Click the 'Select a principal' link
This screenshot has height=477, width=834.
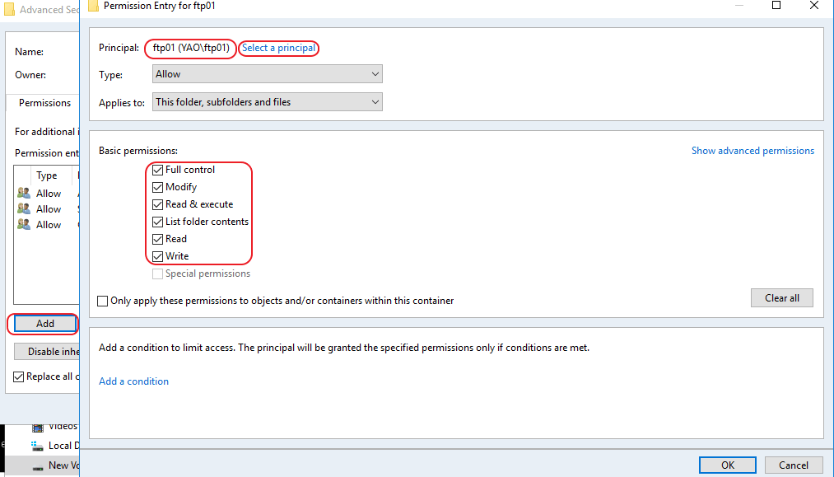(x=279, y=48)
